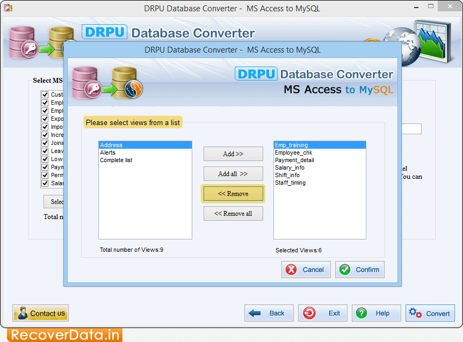Toggle the Expo table checkbox
This screenshot has height=342, width=463.
click(x=45, y=119)
